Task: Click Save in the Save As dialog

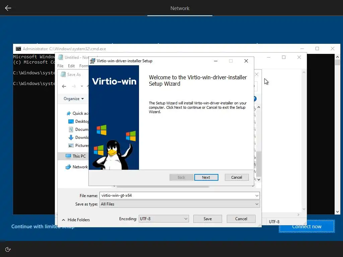Action: coord(208,219)
